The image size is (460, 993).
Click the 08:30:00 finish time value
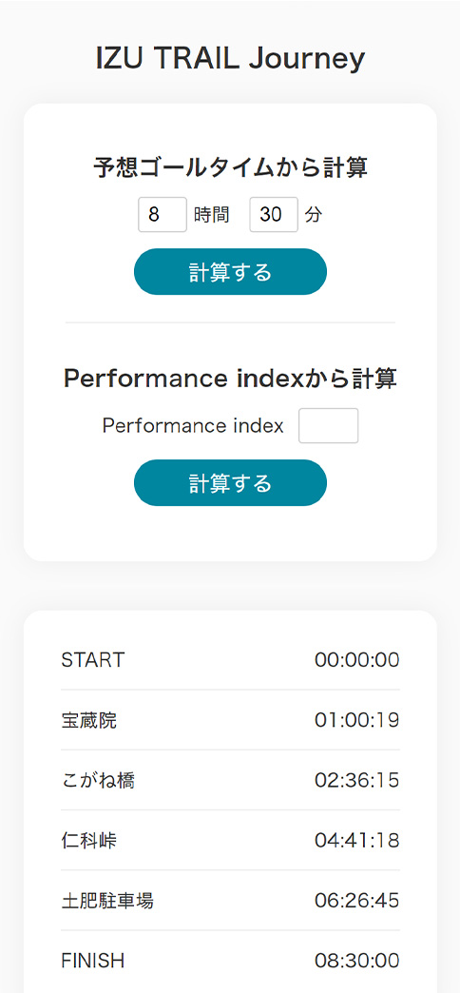[x=356, y=961]
